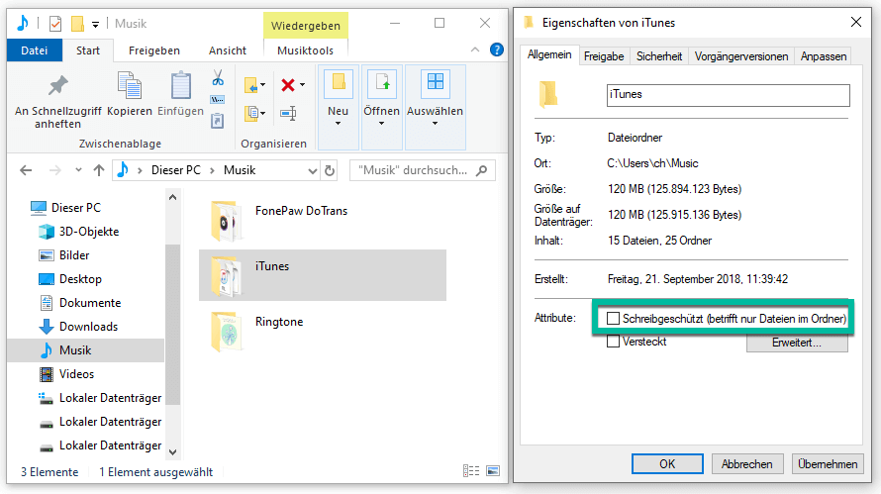Click the properties checkmark icon in title bar
This screenshot has width=881, height=494.
(55, 24)
